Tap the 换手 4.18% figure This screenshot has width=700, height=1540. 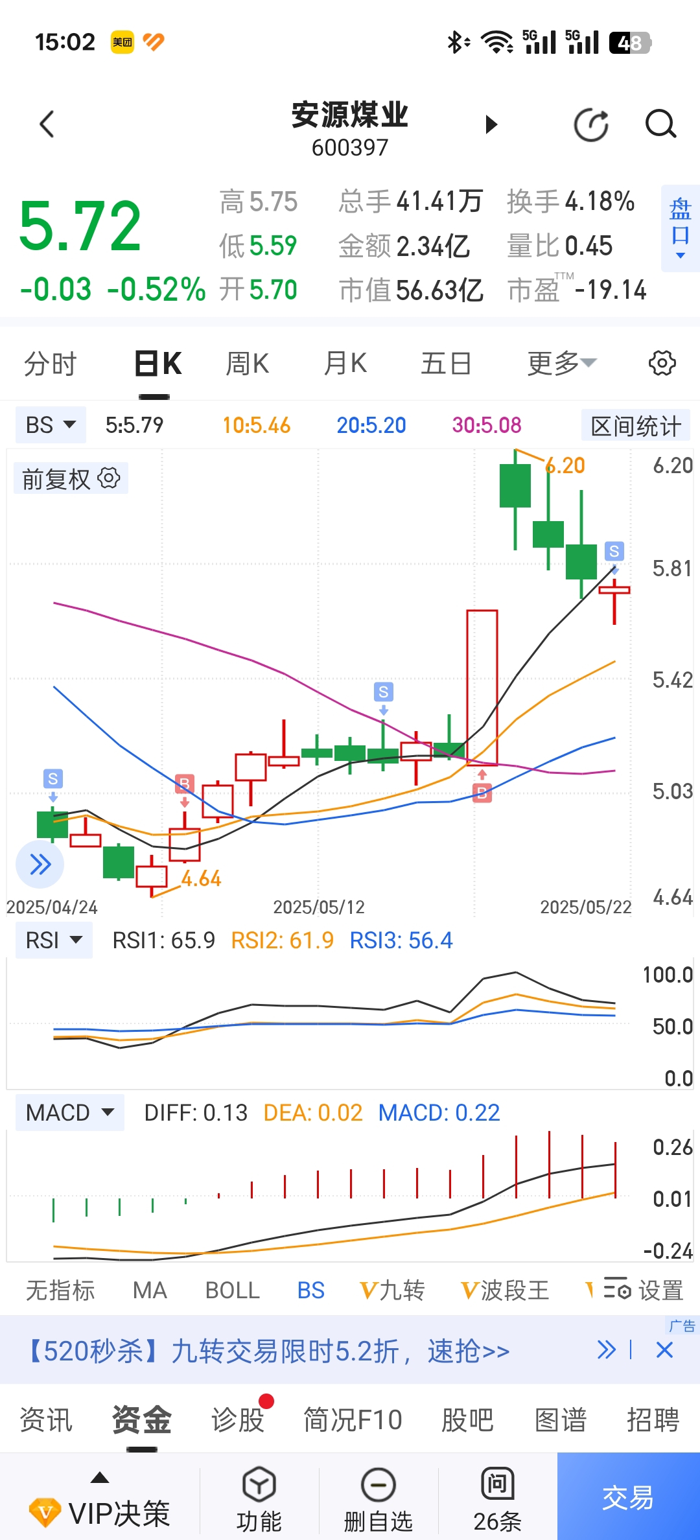coord(570,202)
